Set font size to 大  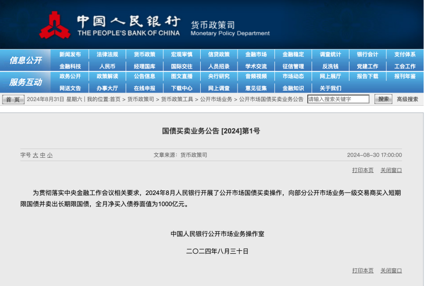coord(35,155)
